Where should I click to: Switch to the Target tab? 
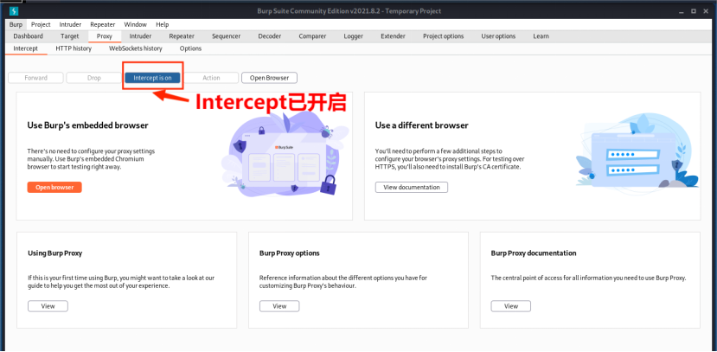[69, 36]
